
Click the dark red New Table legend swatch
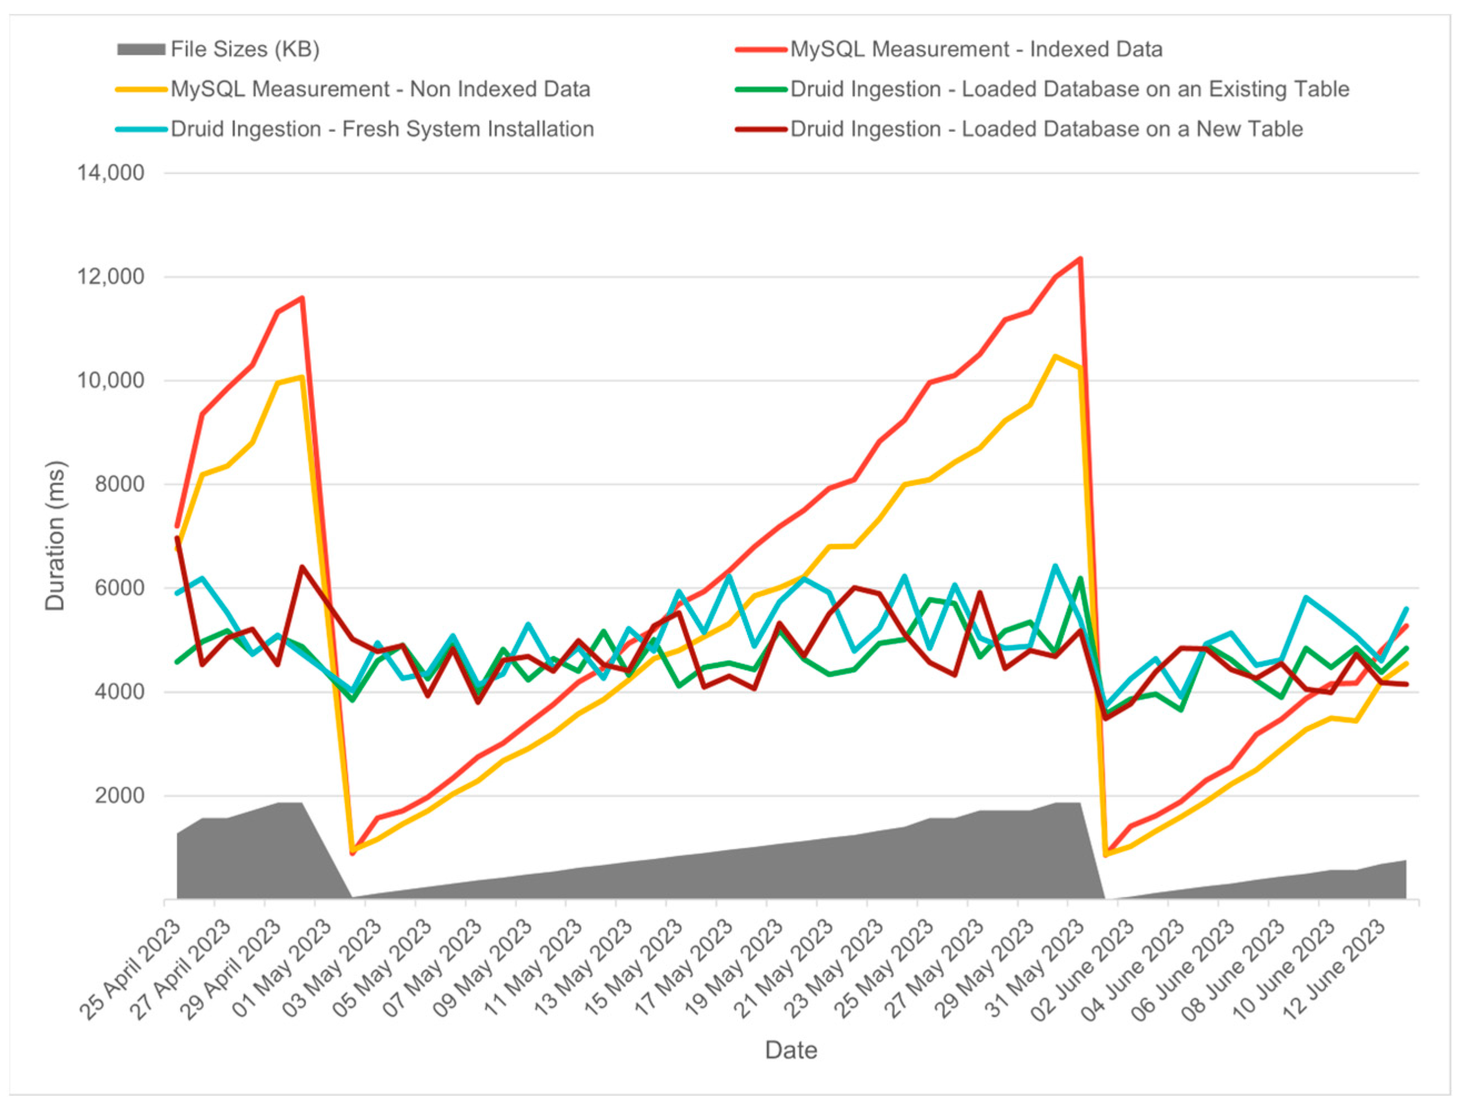point(760,129)
